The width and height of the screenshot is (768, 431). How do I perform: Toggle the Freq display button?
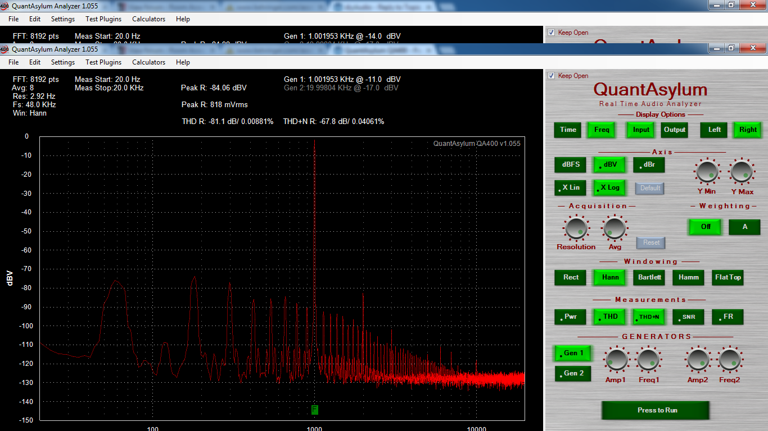602,130
